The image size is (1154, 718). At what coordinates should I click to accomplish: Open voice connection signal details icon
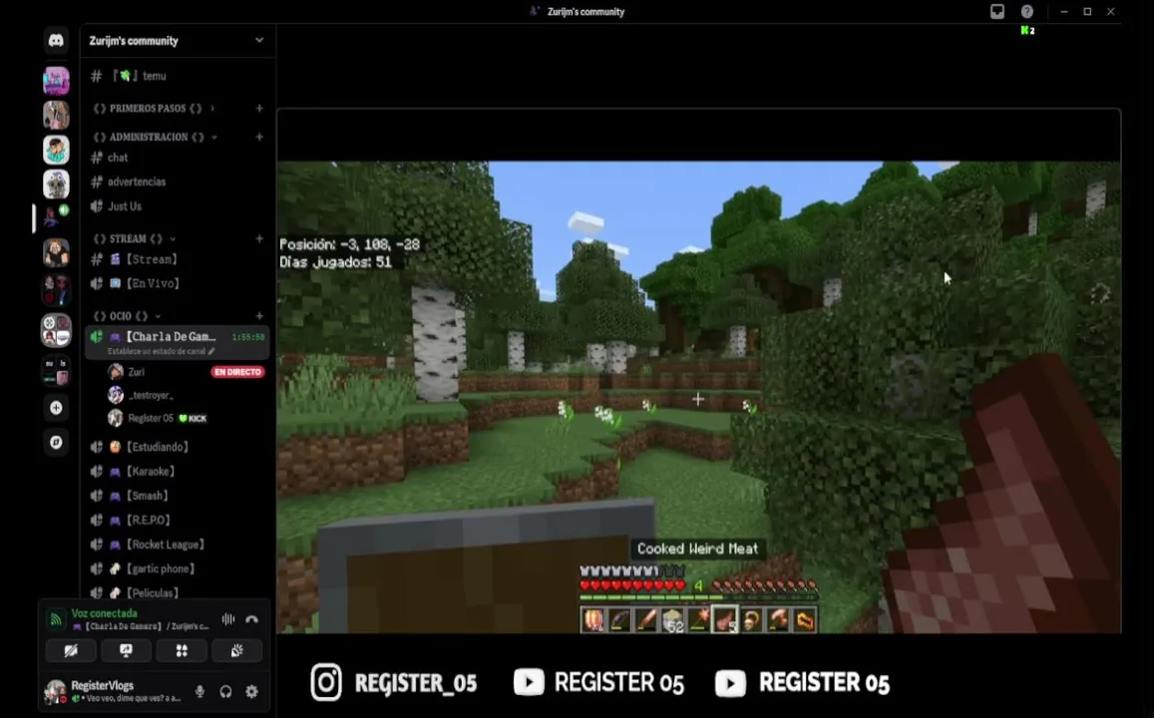point(56,619)
